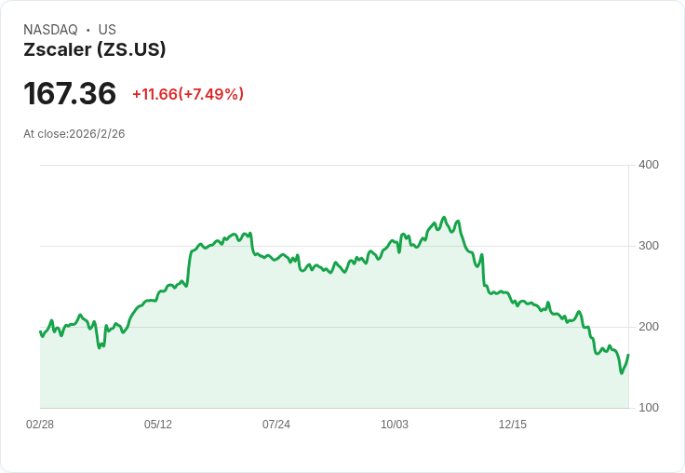Screen dimensions: 685x473
Task: Click the dot separator between NASDAQ and US
Action: tap(88, 30)
